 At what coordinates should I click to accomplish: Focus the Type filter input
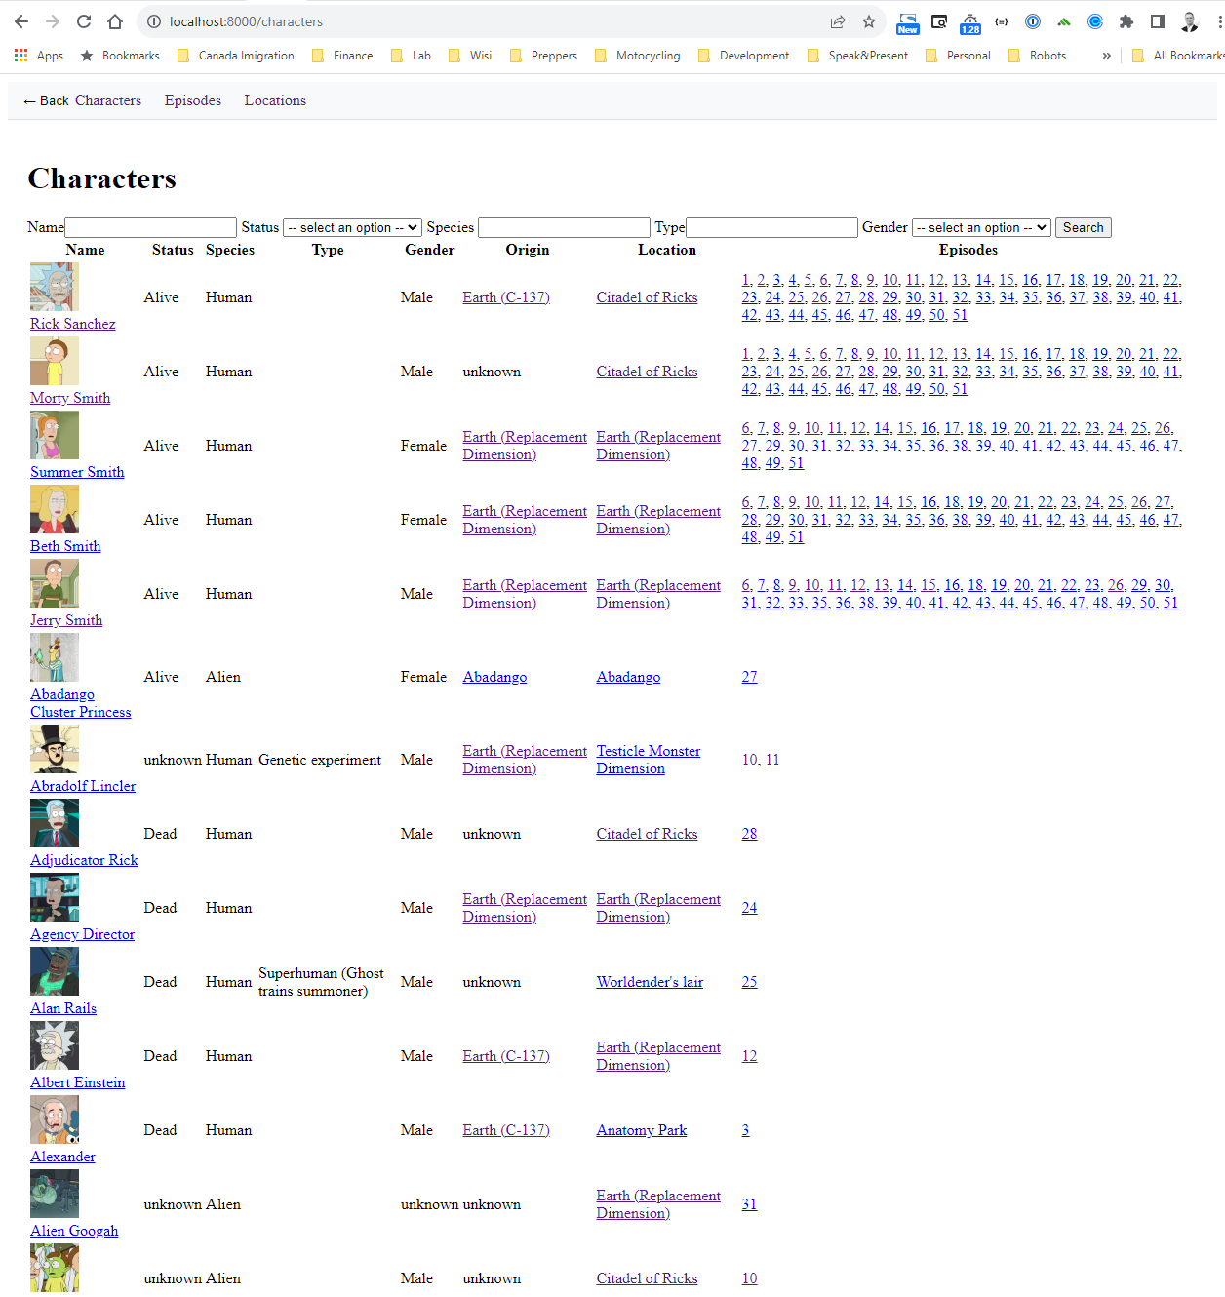click(771, 227)
